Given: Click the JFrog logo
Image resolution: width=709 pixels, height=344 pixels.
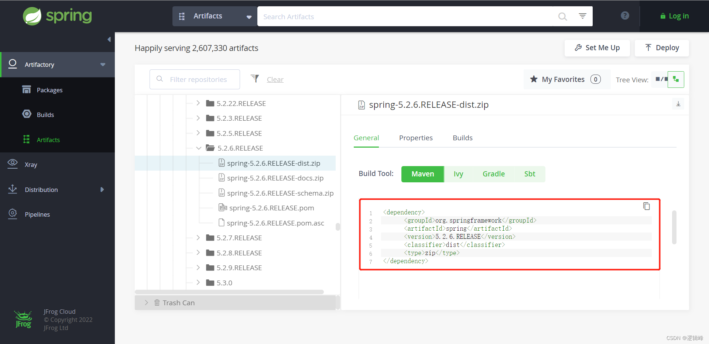Looking at the screenshot, I should coord(23,320).
